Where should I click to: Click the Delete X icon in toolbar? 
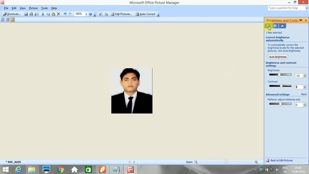[x=58, y=14]
